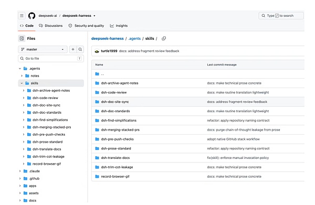Expand dsh-find-simplifications in the file tree

[x=24, y=120]
